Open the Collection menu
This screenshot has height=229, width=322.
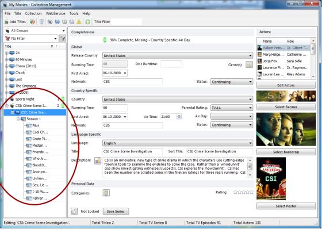point(33,13)
